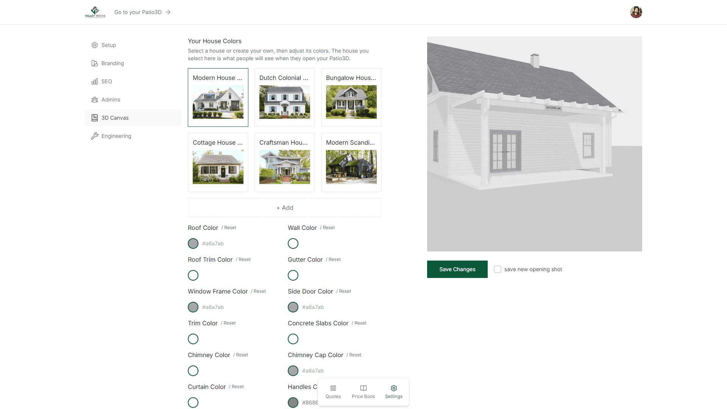Viewport: 727px width, 409px height.
Task: Click the Valley Patios logo
Action: coord(95,12)
